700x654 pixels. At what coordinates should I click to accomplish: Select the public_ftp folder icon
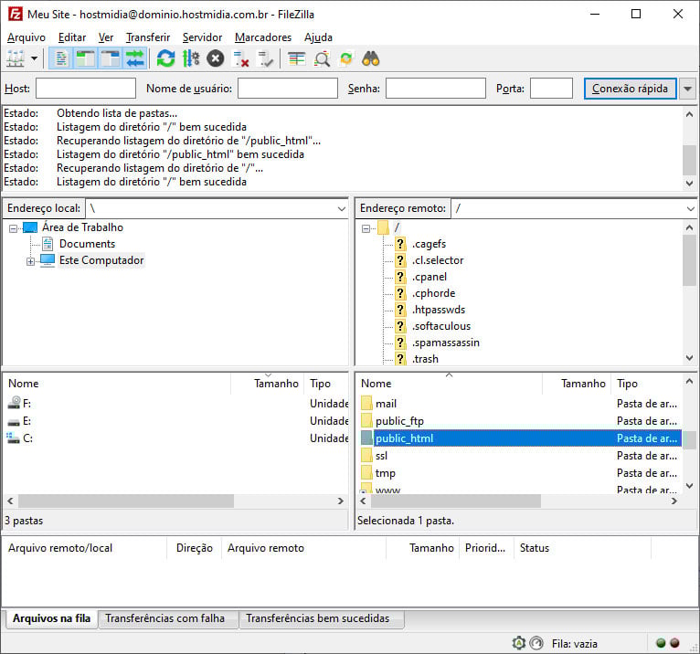pyautogui.click(x=366, y=421)
